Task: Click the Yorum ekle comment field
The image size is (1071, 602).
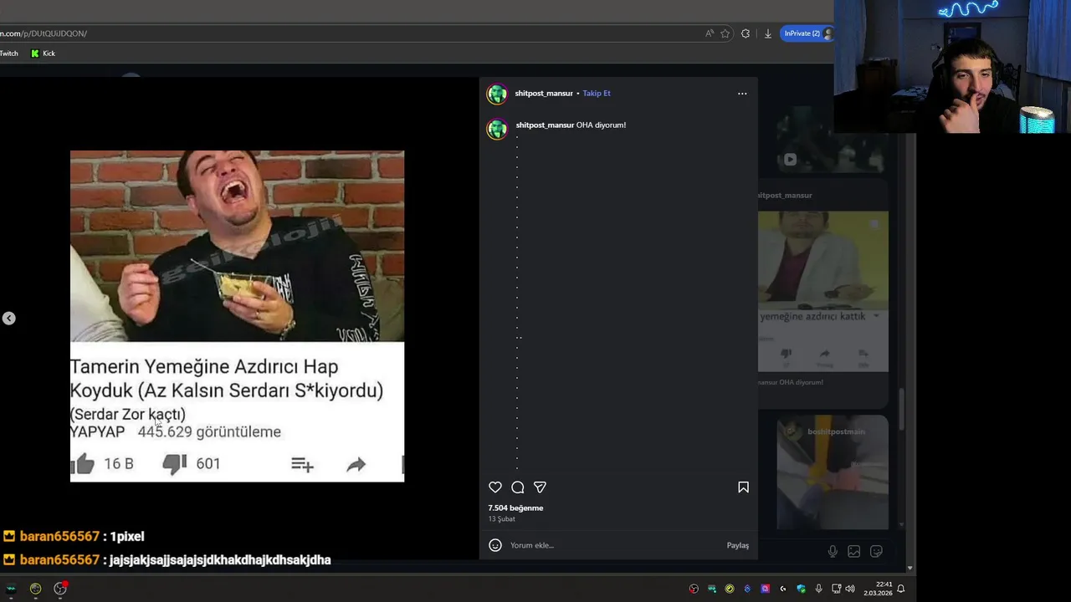Action: click(615, 545)
